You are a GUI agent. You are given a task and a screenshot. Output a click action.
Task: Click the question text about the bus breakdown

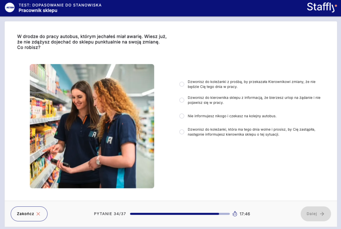pos(92,42)
